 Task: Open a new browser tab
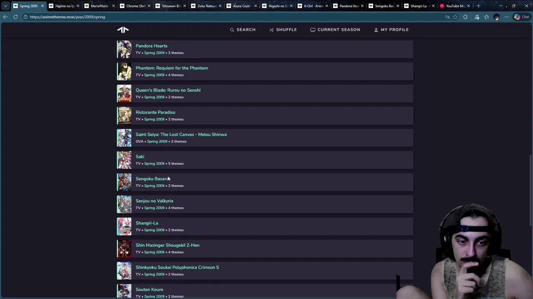[x=478, y=6]
